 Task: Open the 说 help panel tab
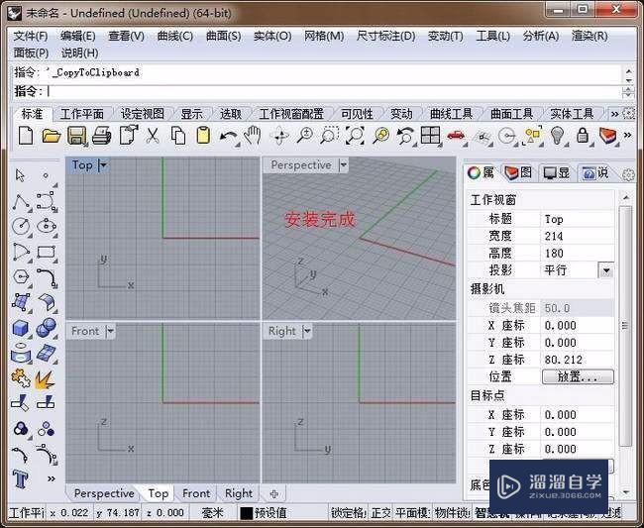(x=595, y=172)
